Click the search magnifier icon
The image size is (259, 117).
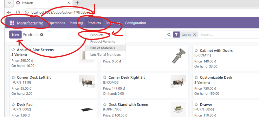tap(169, 35)
